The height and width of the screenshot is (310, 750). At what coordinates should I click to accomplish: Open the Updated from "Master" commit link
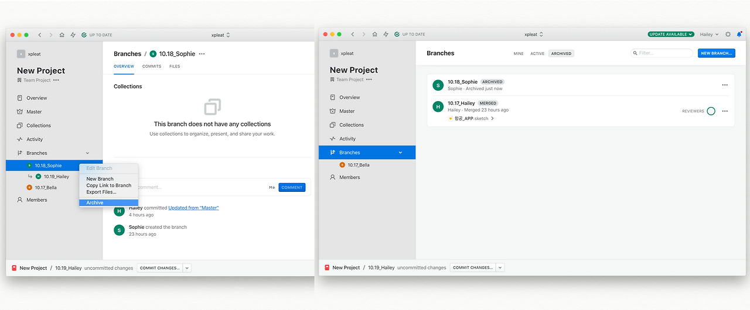[x=193, y=208]
